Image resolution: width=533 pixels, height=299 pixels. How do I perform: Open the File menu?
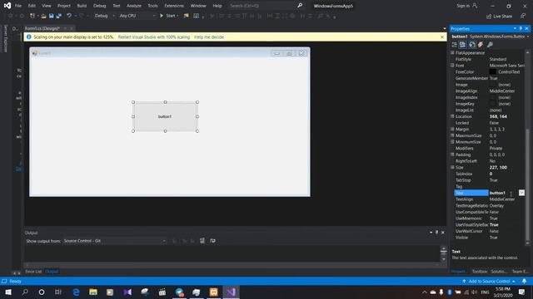(18, 6)
